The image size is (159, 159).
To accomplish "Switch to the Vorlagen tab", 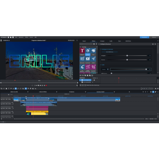I will tap(102, 41).
